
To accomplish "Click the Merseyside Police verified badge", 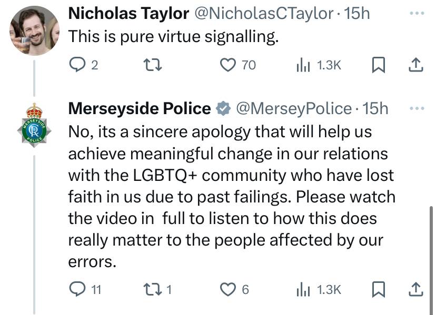I will pos(224,108).
